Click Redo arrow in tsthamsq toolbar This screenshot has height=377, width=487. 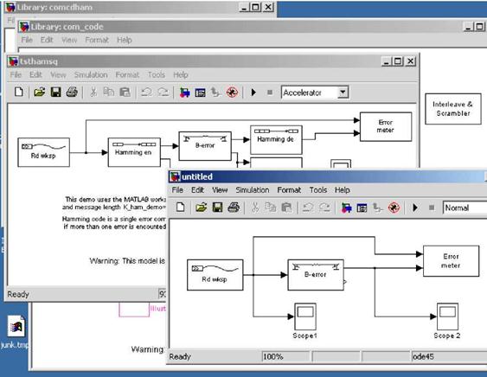(x=163, y=92)
